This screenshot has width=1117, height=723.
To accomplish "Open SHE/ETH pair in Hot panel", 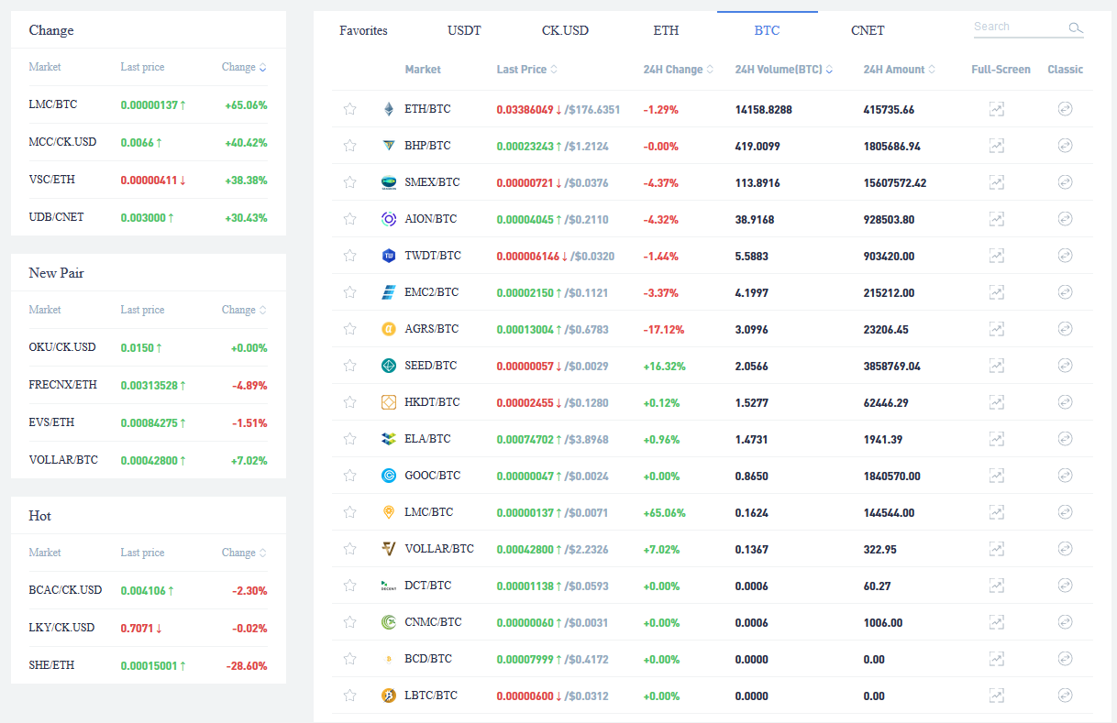I will tap(51, 665).
